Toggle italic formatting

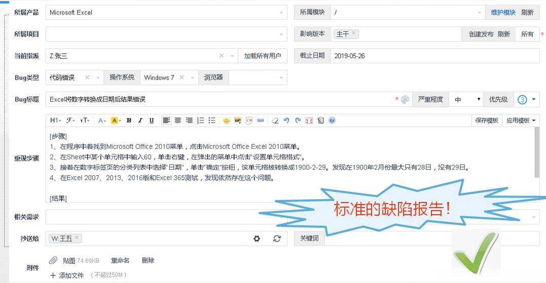[x=140, y=120]
